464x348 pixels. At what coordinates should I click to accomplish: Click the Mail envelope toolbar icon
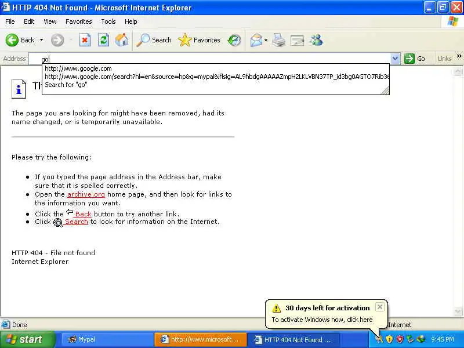[256, 40]
